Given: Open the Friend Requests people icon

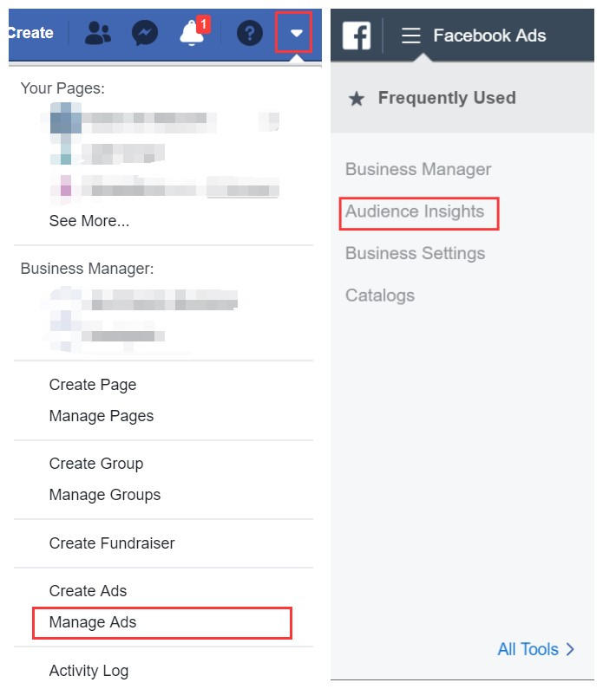Looking at the screenshot, I should pos(98,34).
